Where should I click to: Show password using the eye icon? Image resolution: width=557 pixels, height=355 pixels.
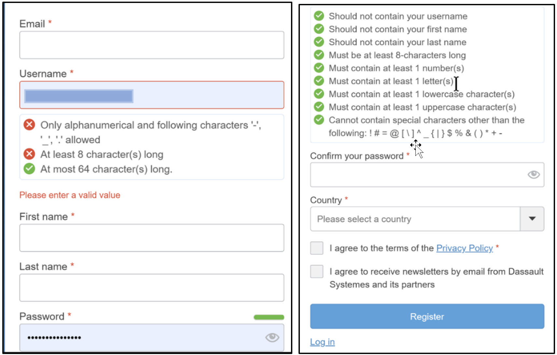[x=272, y=337]
